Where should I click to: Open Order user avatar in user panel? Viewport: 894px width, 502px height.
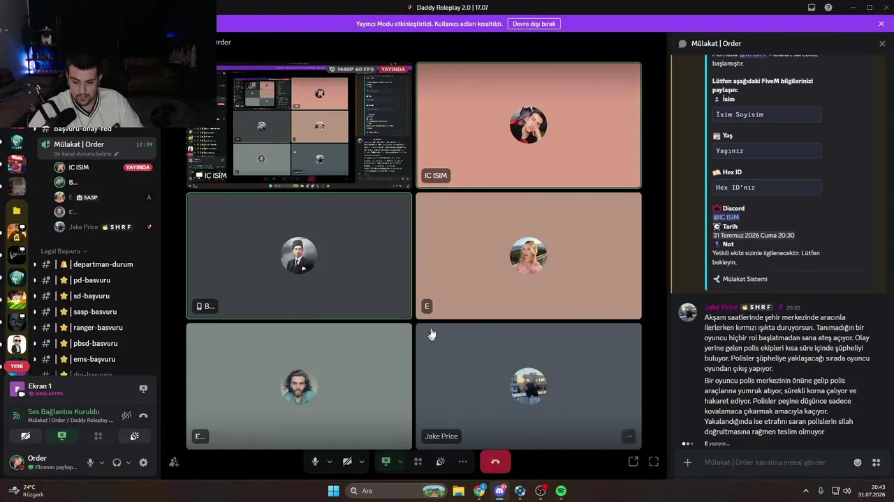[x=17, y=462]
